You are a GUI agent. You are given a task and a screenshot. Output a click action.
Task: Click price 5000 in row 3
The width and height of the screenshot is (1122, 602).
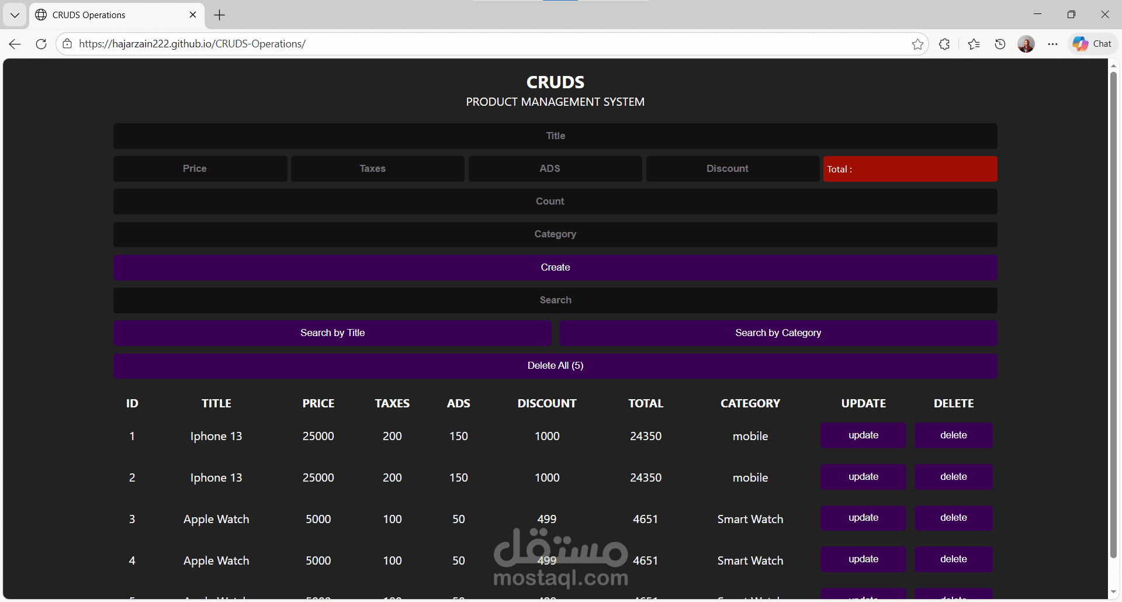(x=318, y=519)
